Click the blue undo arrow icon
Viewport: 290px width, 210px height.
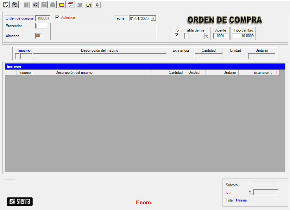pyautogui.click(x=35, y=5)
